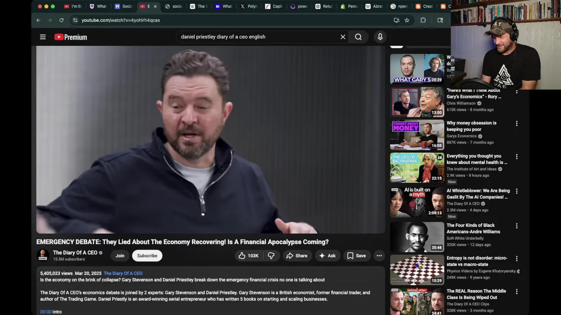Switch to the "powe" tab
This screenshot has height=315, width=561.
pos(299,7)
